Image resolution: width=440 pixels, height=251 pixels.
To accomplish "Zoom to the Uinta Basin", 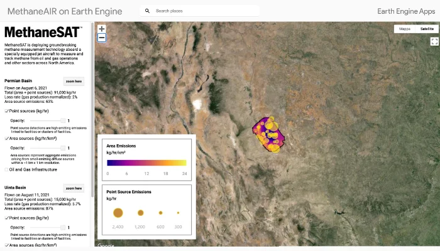I will pyautogui.click(x=74, y=188).
